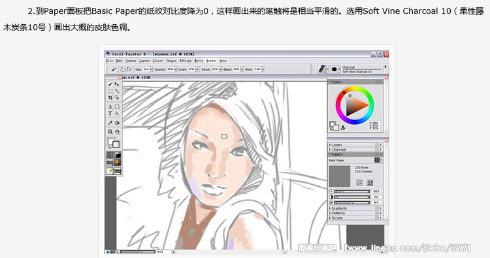Expand the Scripts palette
Screen dimensions: 490x258
330,218
